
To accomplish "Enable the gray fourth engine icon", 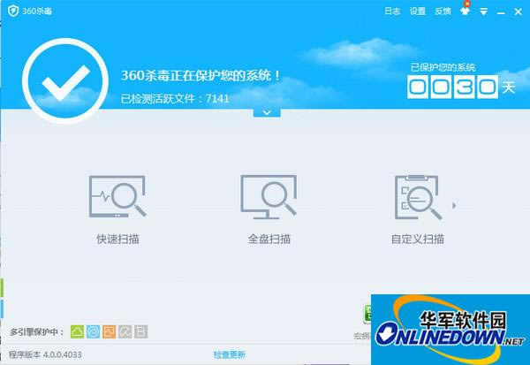I will click(x=125, y=331).
